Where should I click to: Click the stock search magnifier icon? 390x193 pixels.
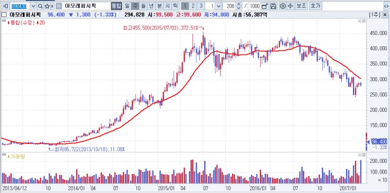tap(40, 6)
